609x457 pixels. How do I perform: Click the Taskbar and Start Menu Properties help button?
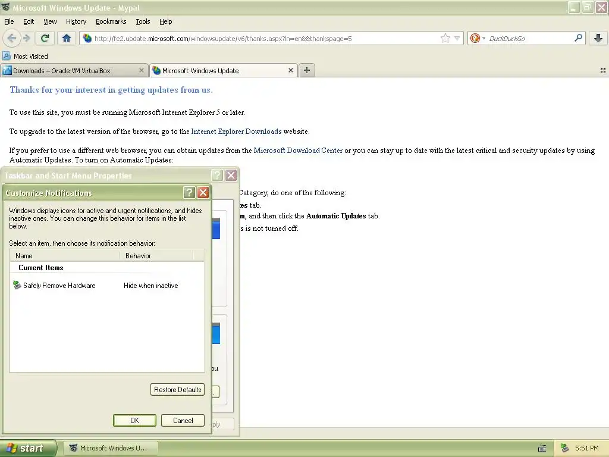(x=217, y=176)
